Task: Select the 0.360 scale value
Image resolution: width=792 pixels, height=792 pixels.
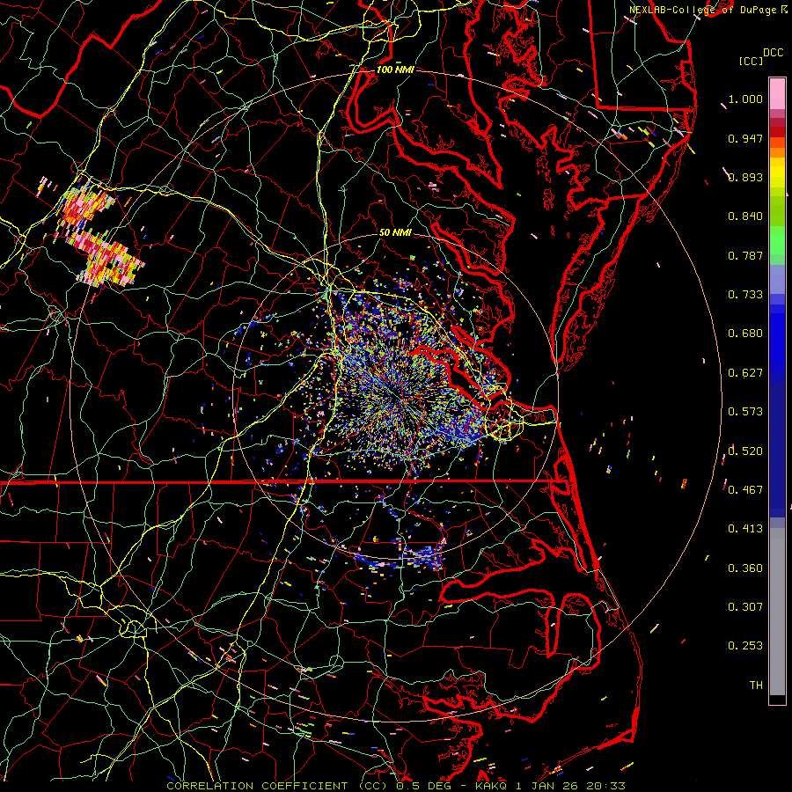Action: coord(745,568)
